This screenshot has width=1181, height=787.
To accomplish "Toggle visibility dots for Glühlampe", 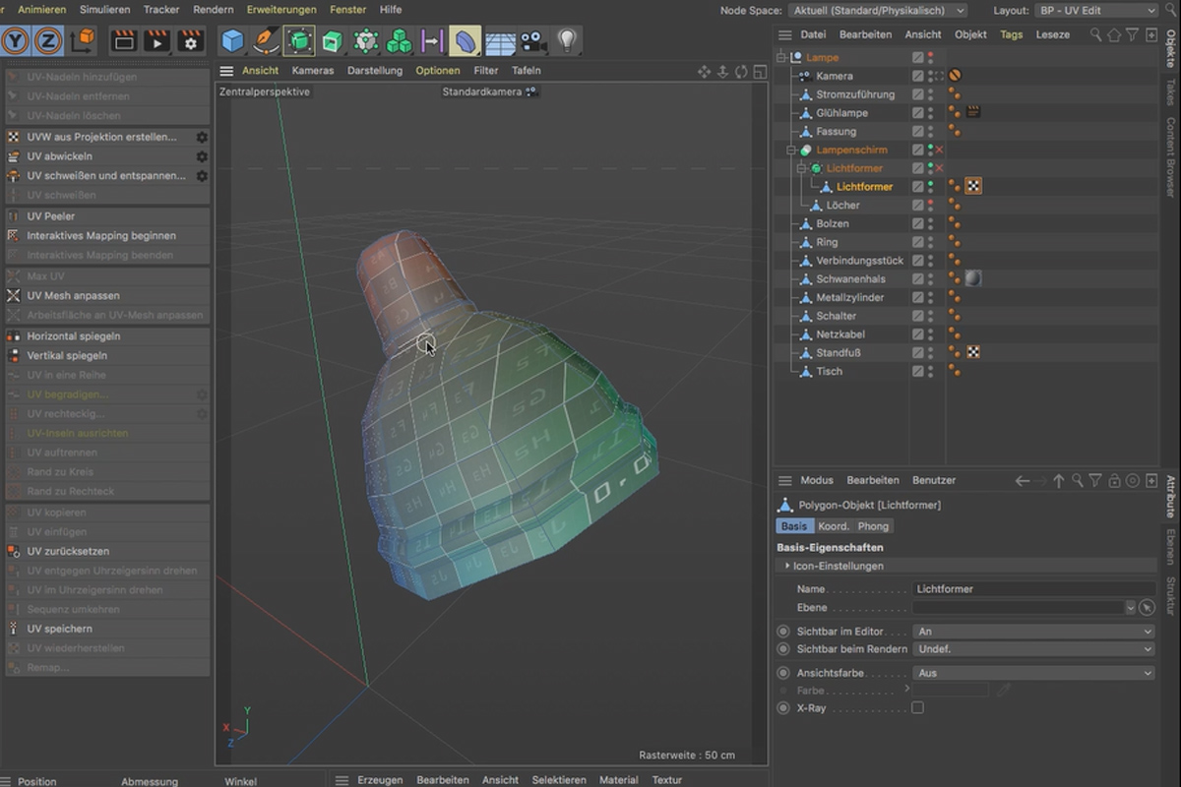I will (930, 113).
